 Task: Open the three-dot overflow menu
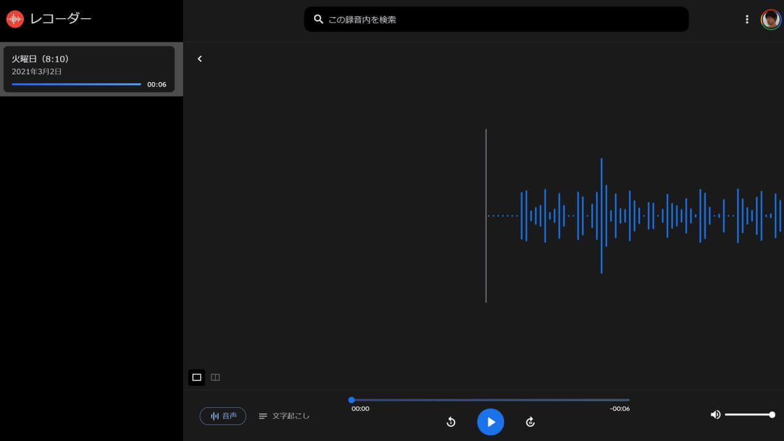[747, 19]
